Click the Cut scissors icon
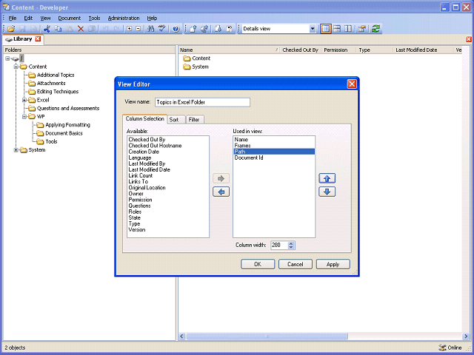The width and height of the screenshot is (474, 355). point(47,29)
